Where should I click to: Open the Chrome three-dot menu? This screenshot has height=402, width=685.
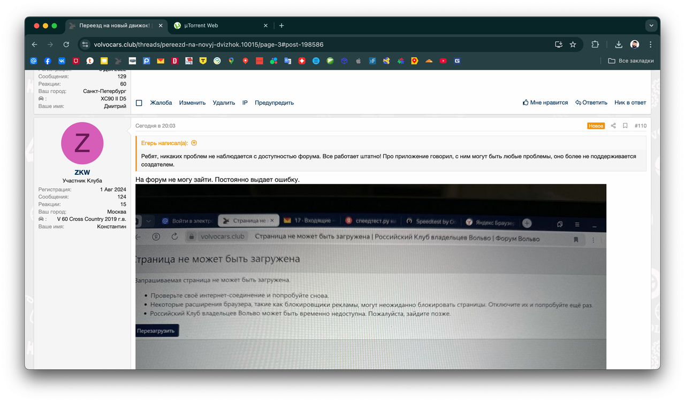point(650,44)
